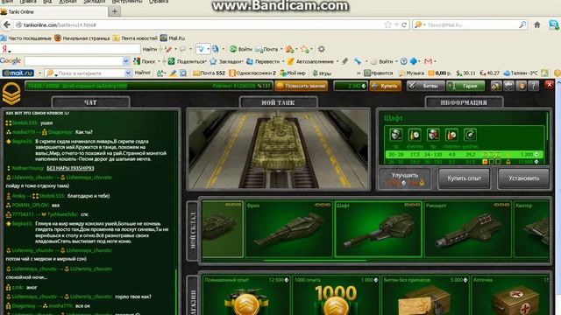Open Лента новостей bookmark
This screenshot has height=315, width=561.
(x=135, y=38)
